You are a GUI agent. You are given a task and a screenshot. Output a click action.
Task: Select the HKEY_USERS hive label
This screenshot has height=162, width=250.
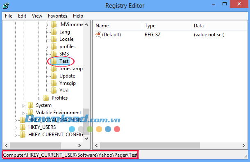42,127
